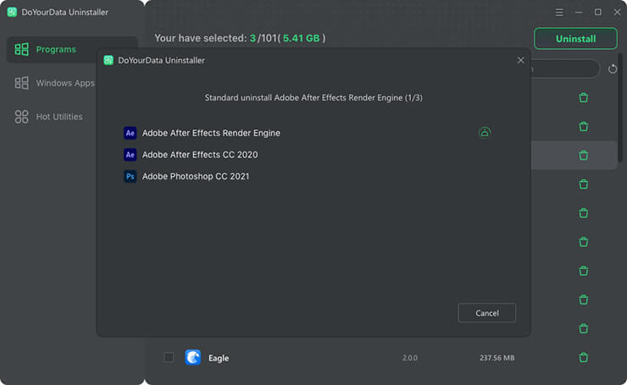Close the DoYourData Uninstaller dialog with X

pyautogui.click(x=520, y=60)
